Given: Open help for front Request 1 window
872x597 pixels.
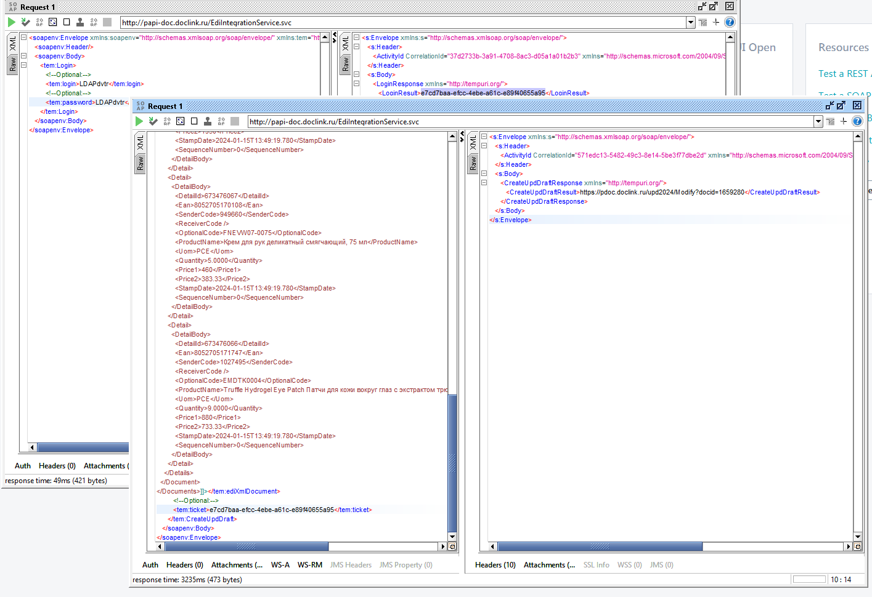Looking at the screenshot, I should pos(857,121).
